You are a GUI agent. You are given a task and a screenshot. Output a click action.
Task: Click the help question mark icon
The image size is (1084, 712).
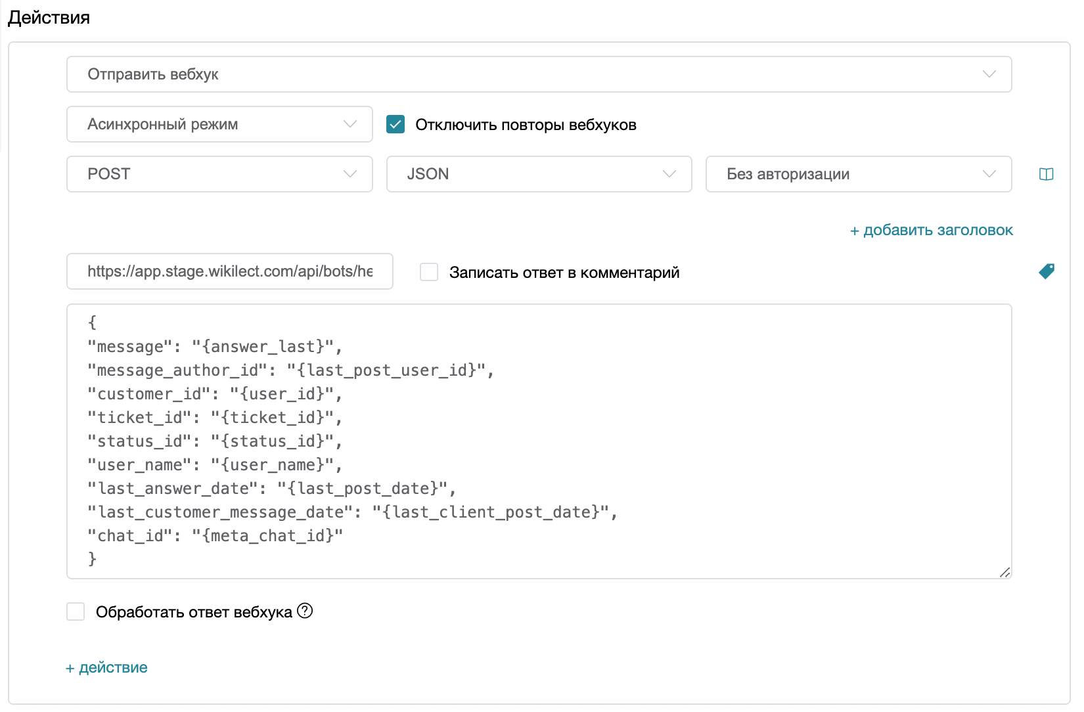[x=305, y=611]
